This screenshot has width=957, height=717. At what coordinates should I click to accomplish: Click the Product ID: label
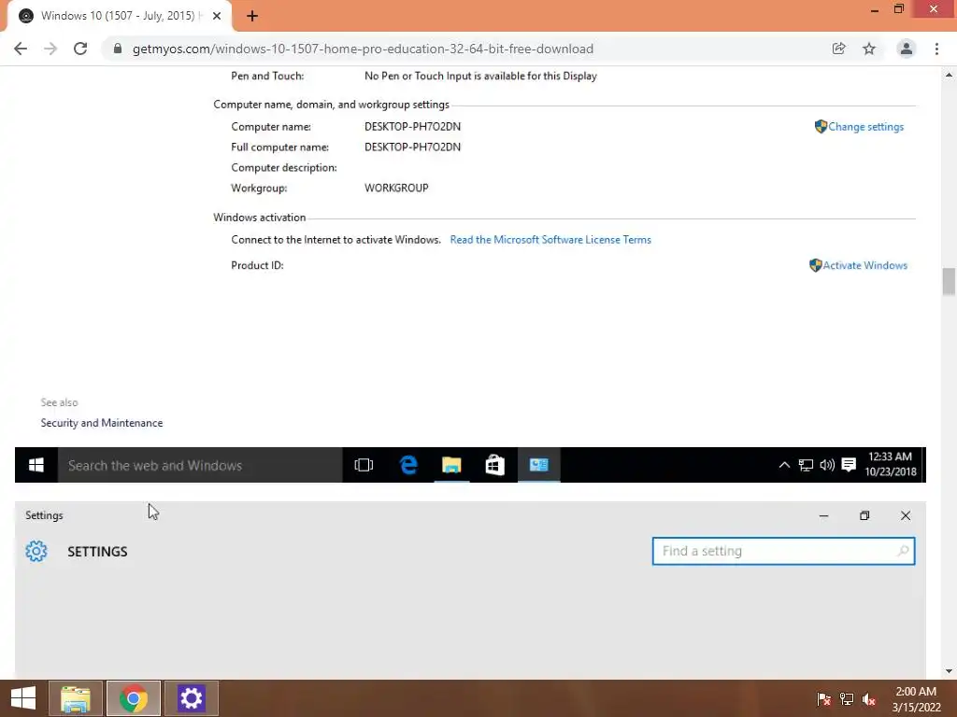pyautogui.click(x=258, y=265)
